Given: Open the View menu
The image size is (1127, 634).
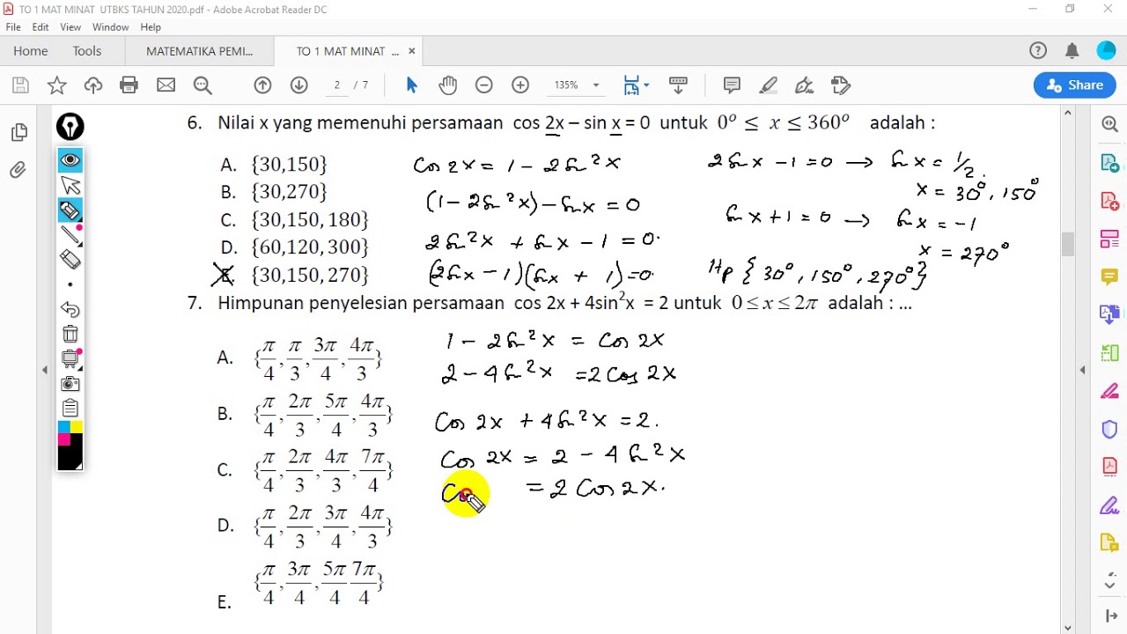Looking at the screenshot, I should [70, 27].
